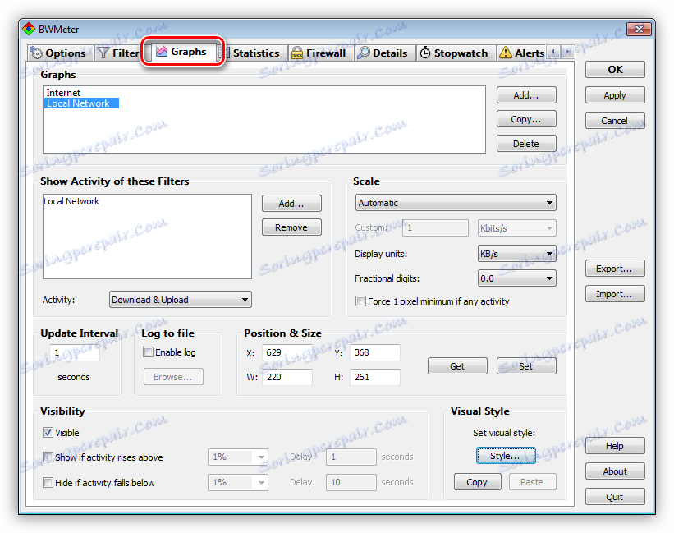The height and width of the screenshot is (533, 674).
Task: Enable the 'Enable log' checkbox
Action: click(149, 352)
